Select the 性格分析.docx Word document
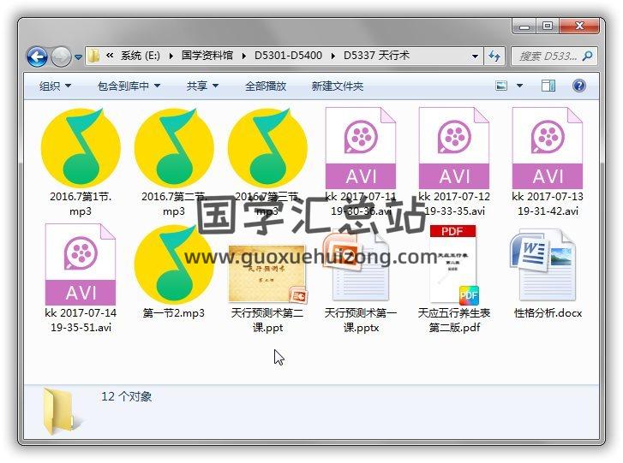This screenshot has width=623, height=463. click(547, 264)
